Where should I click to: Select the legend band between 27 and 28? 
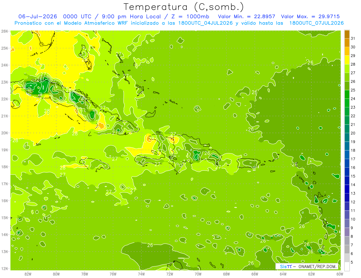[347, 68]
